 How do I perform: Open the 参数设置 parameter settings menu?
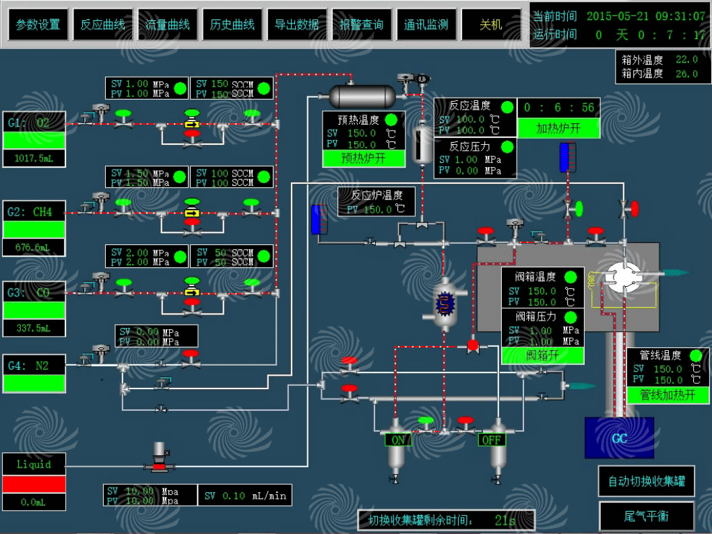(38, 25)
